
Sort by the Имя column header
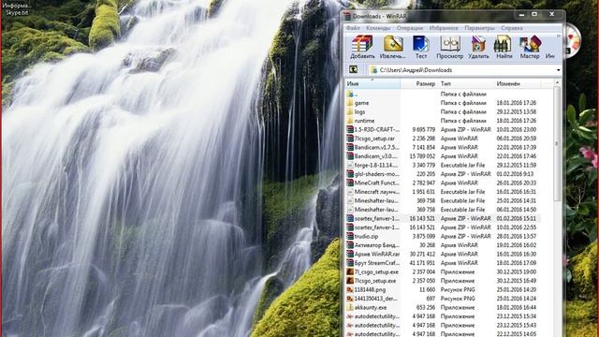coord(373,83)
